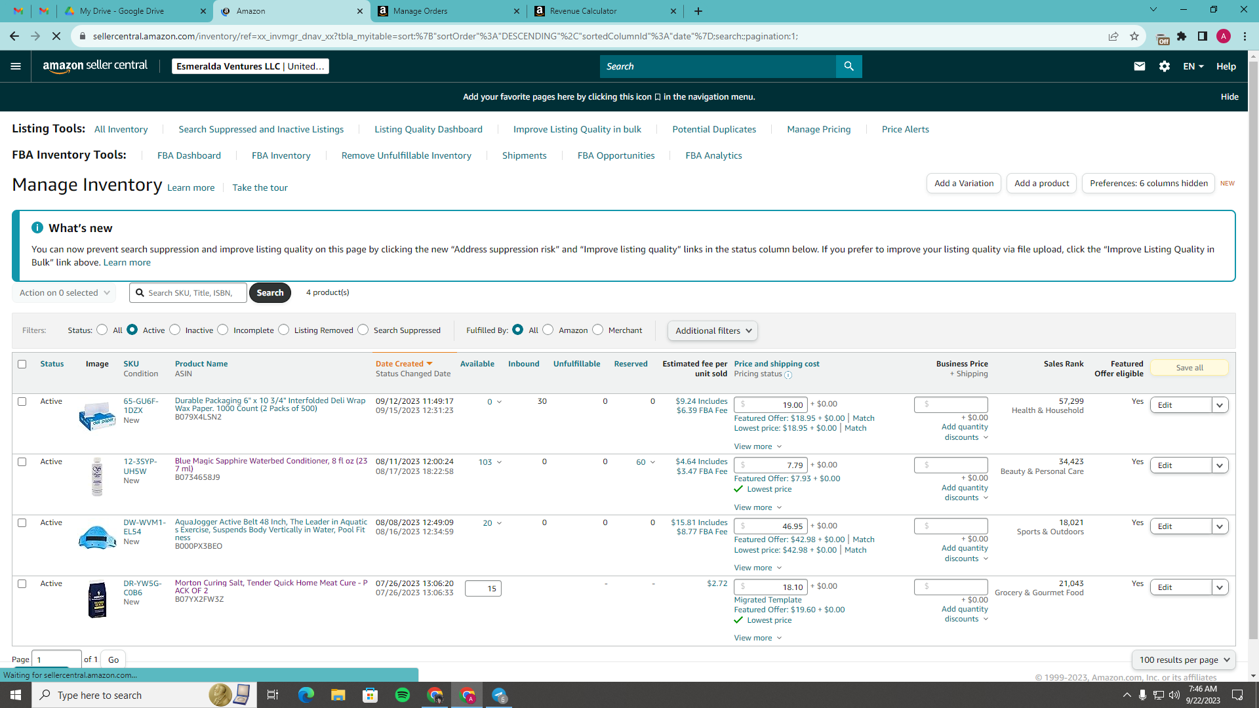Open Microsoft Store from the taskbar
The width and height of the screenshot is (1259, 708).
(x=370, y=695)
